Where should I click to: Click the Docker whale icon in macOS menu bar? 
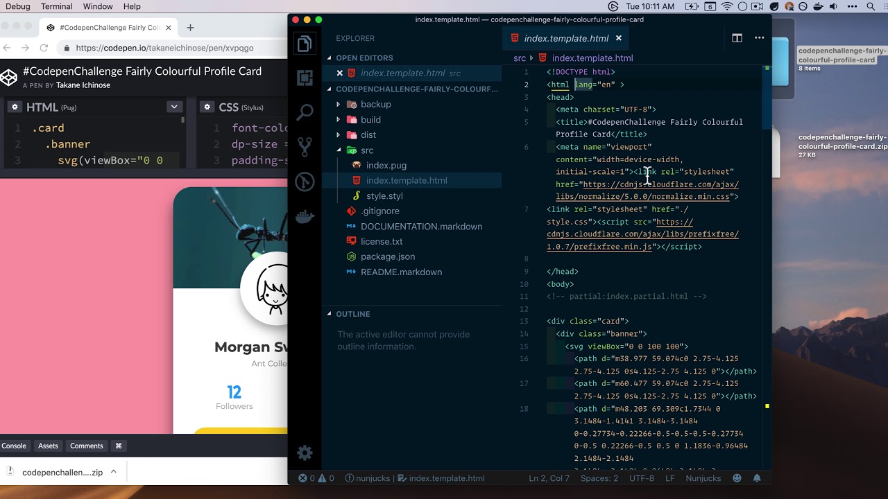820,6
